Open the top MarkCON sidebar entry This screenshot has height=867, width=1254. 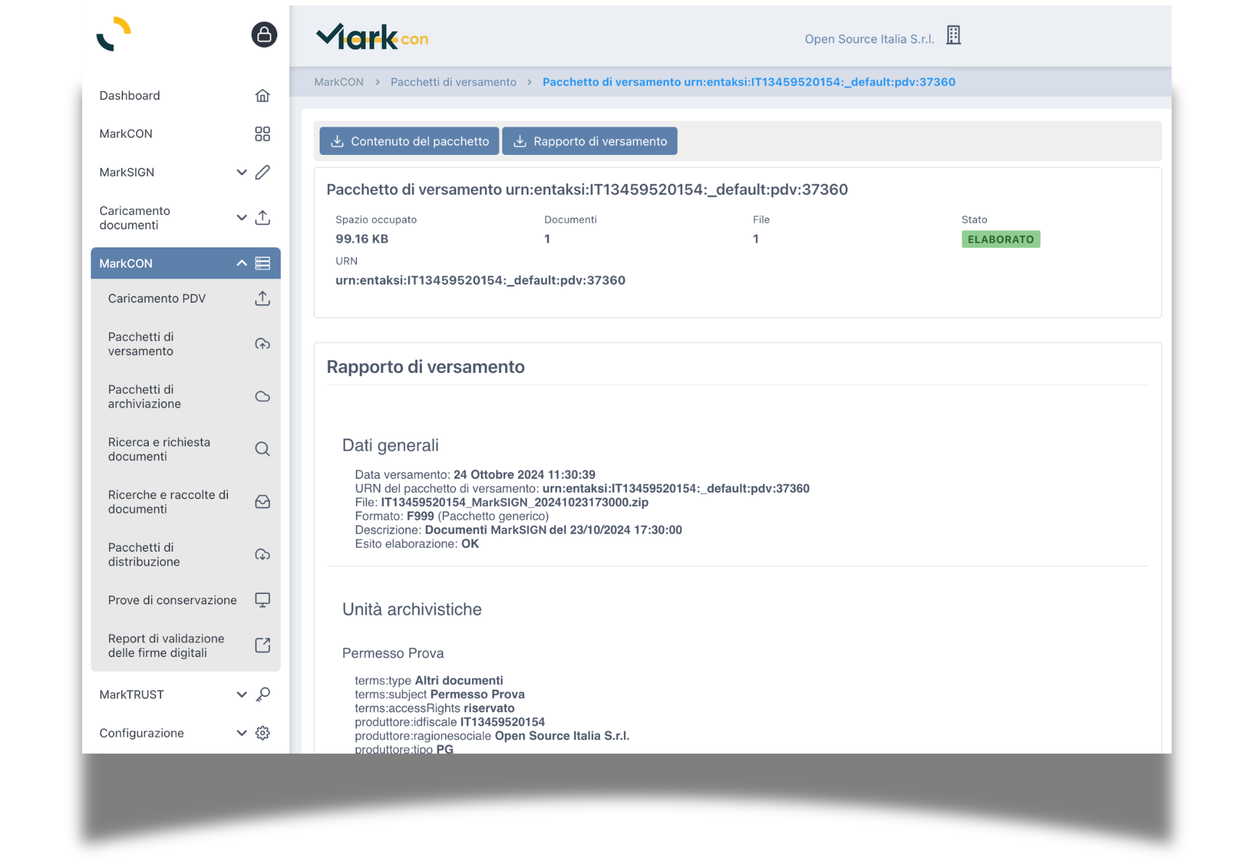click(186, 133)
